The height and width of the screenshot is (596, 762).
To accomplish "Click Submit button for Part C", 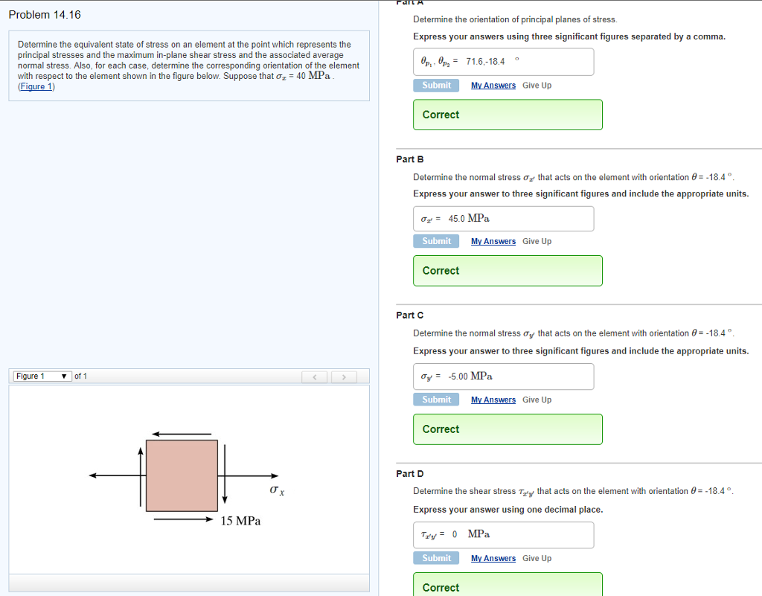I will (x=436, y=400).
